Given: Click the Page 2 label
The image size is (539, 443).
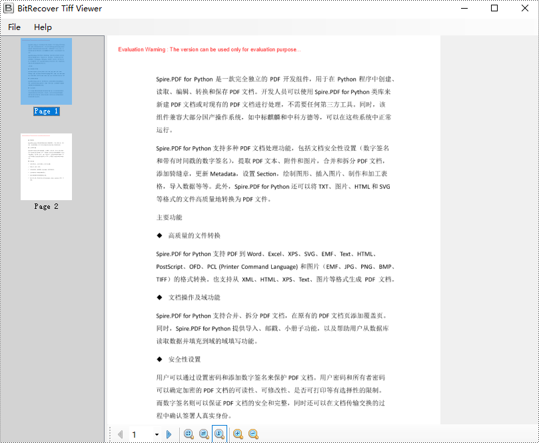Looking at the screenshot, I should [47, 207].
